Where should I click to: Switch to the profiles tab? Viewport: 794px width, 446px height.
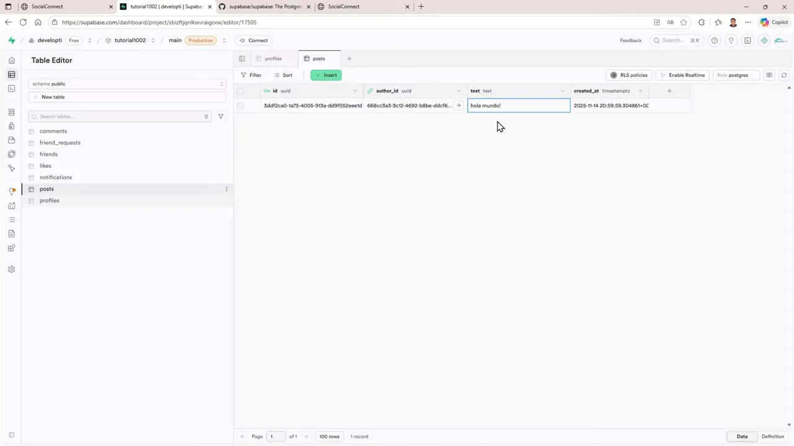(273, 58)
